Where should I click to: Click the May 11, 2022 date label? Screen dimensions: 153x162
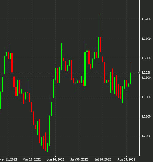tap(8, 159)
